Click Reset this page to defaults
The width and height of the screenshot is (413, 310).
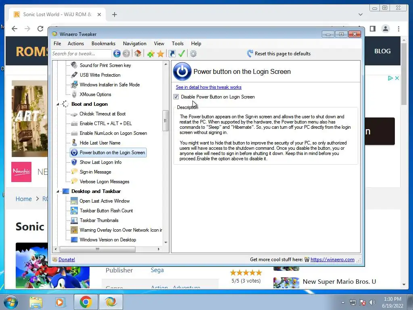(279, 54)
